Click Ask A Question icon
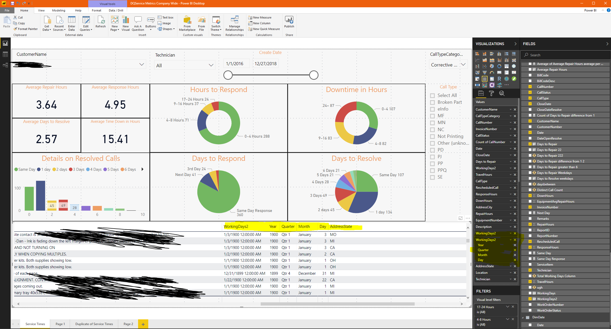611x329 pixels. (x=138, y=23)
